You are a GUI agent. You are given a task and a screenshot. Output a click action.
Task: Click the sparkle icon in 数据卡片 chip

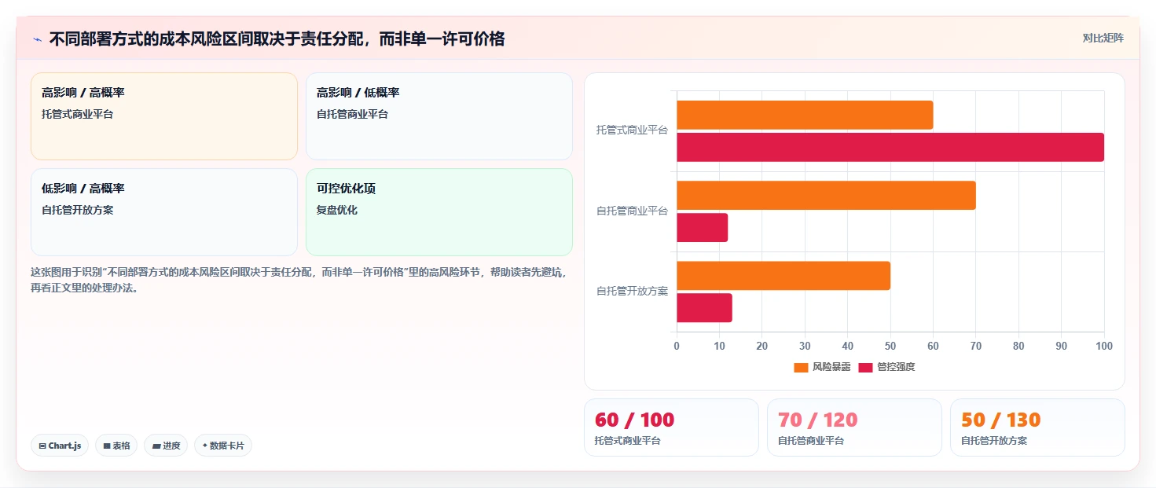tap(205, 446)
